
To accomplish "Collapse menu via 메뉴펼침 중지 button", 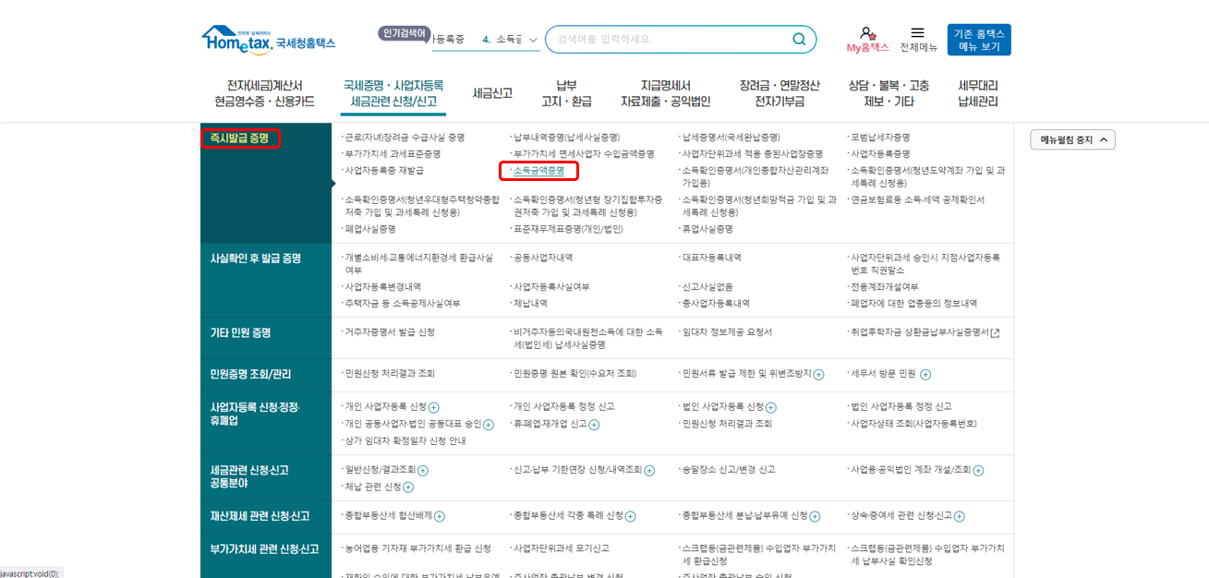I will click(x=1072, y=139).
